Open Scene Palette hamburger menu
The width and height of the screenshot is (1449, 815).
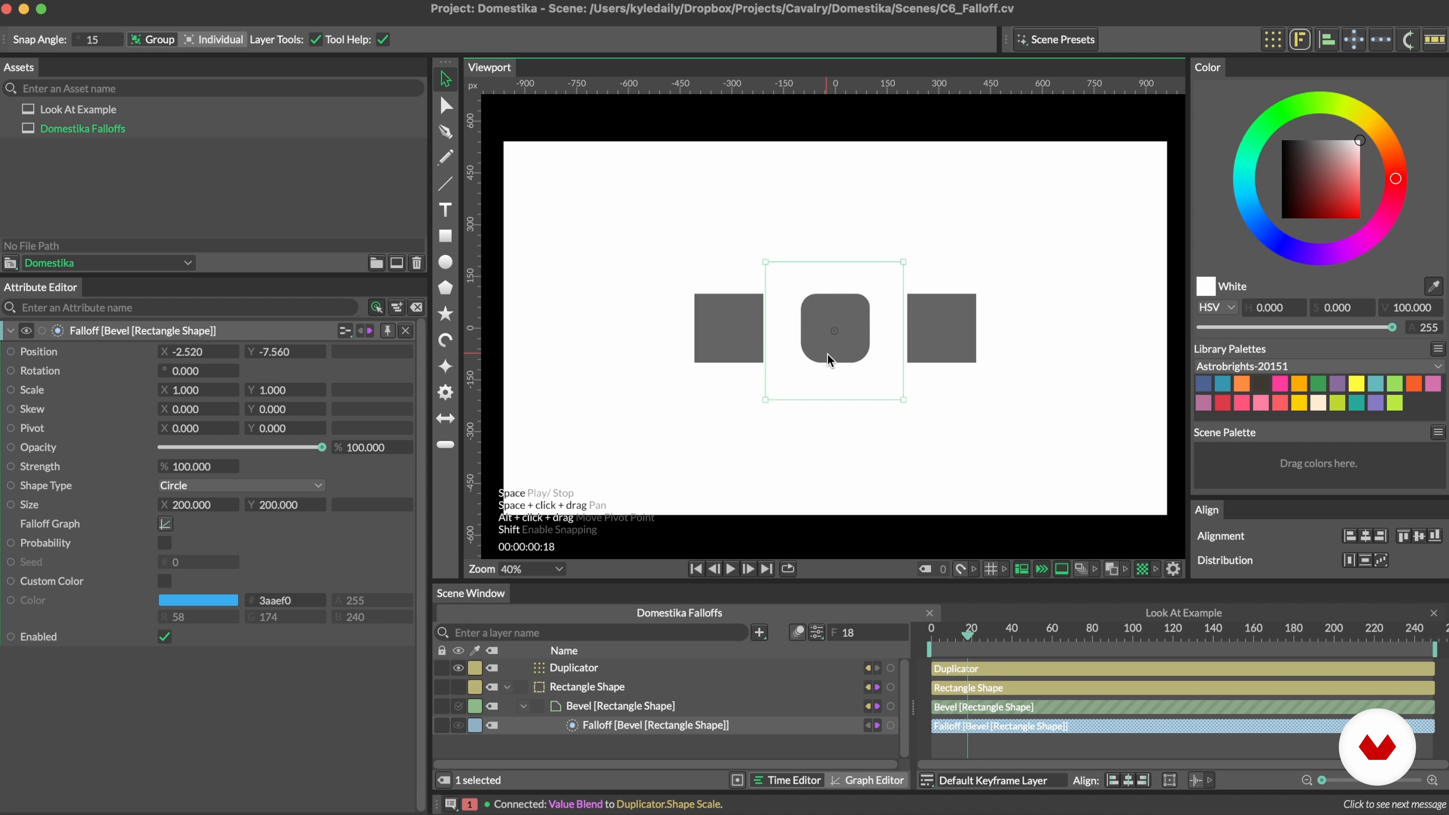click(1438, 432)
